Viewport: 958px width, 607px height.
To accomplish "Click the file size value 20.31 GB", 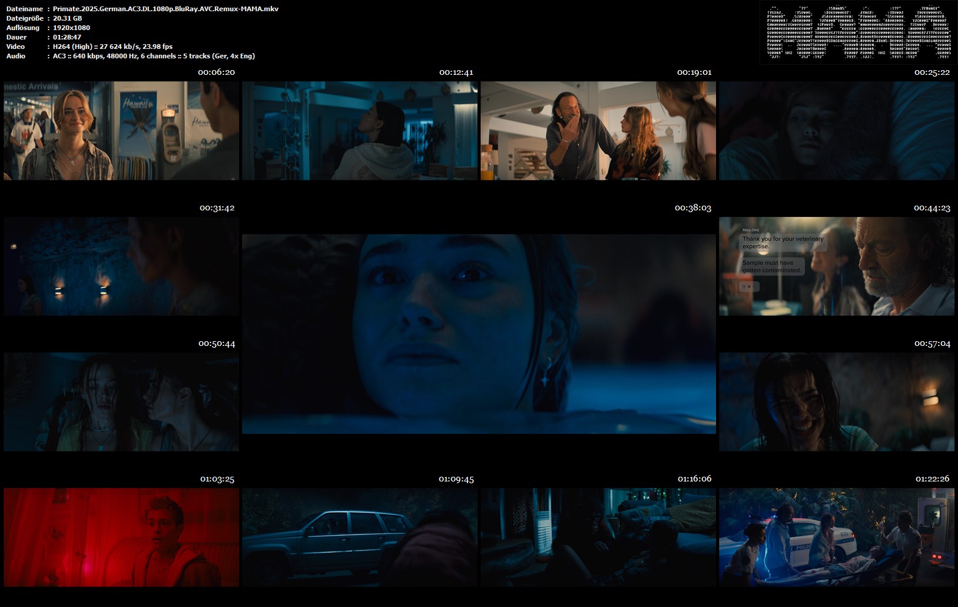I will [x=67, y=18].
